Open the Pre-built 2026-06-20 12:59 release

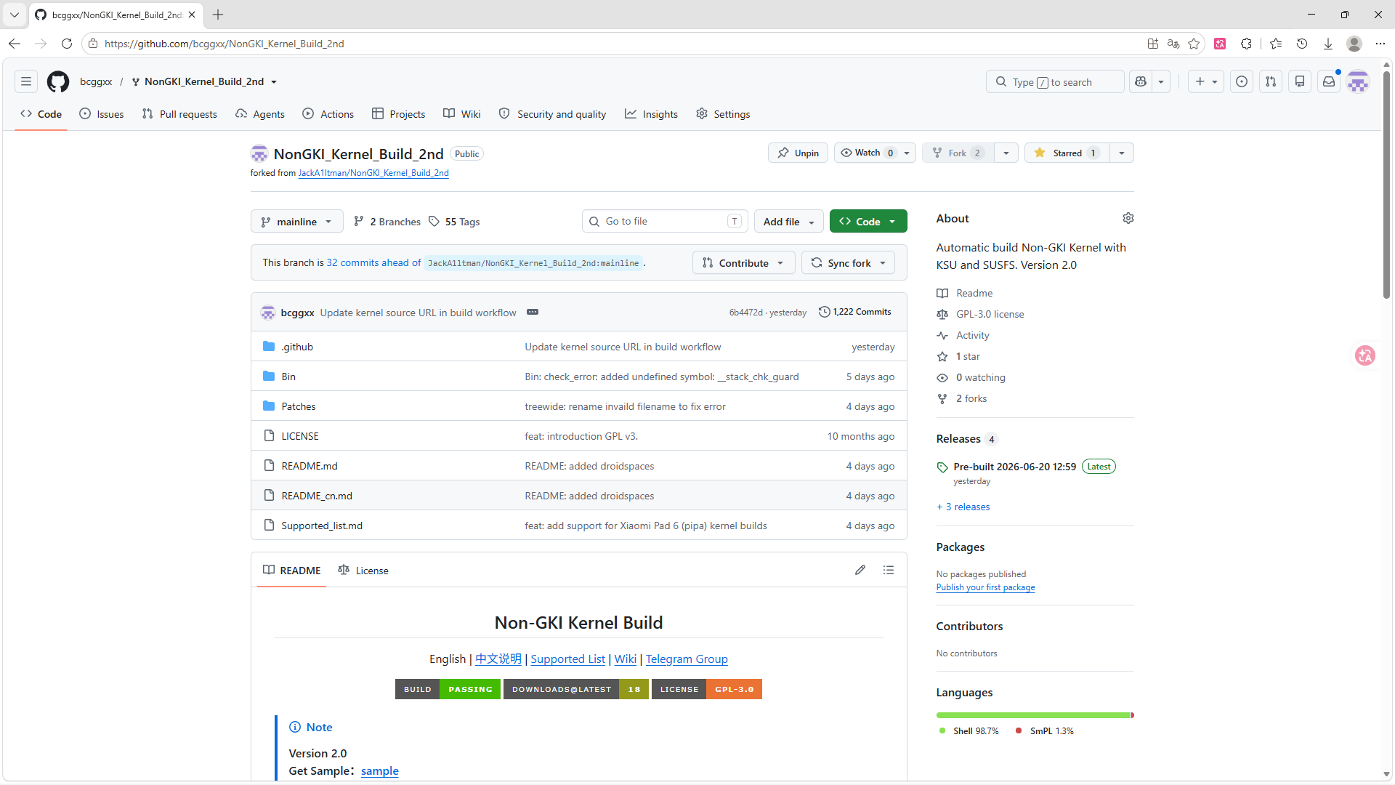pyautogui.click(x=1014, y=467)
